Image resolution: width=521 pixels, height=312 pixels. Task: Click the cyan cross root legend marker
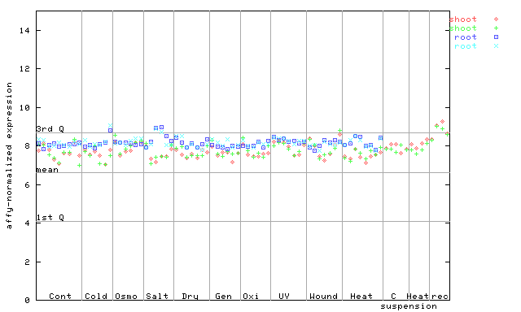click(496, 46)
